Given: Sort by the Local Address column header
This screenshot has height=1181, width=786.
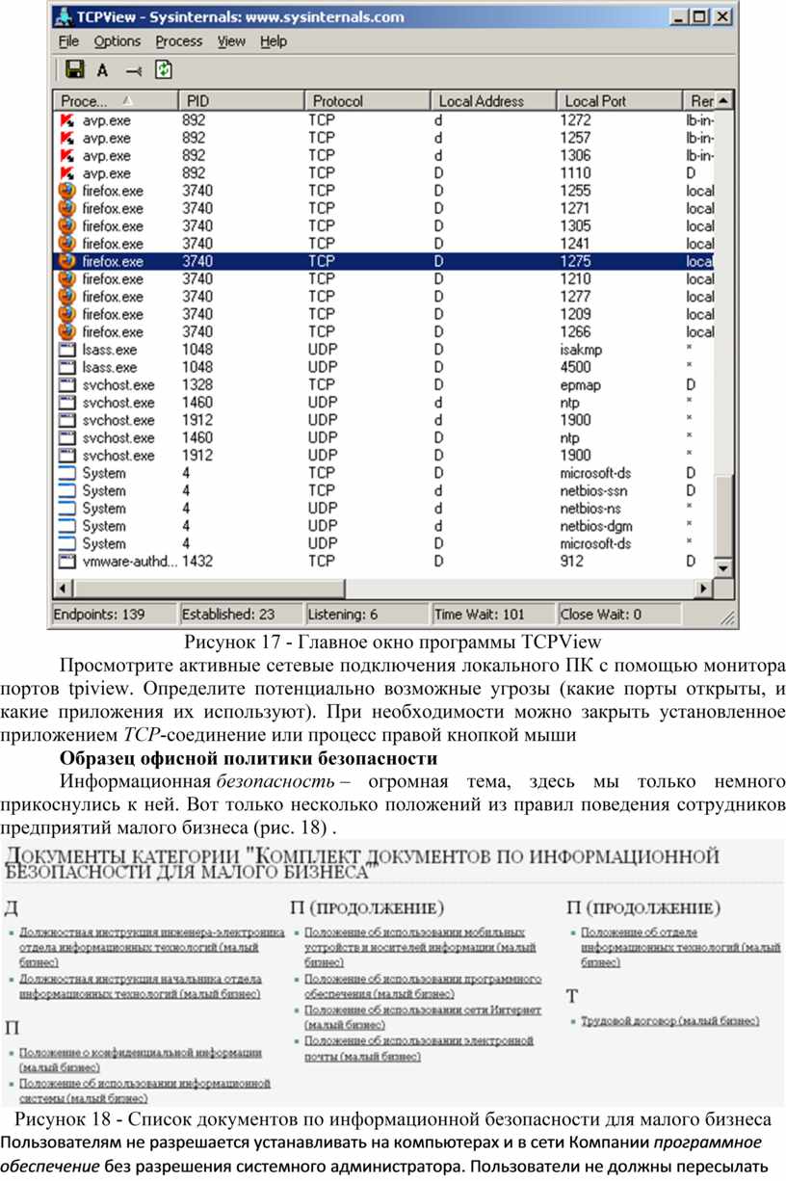Looking at the screenshot, I should (494, 101).
